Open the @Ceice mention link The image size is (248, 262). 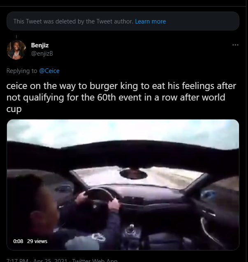49,71
